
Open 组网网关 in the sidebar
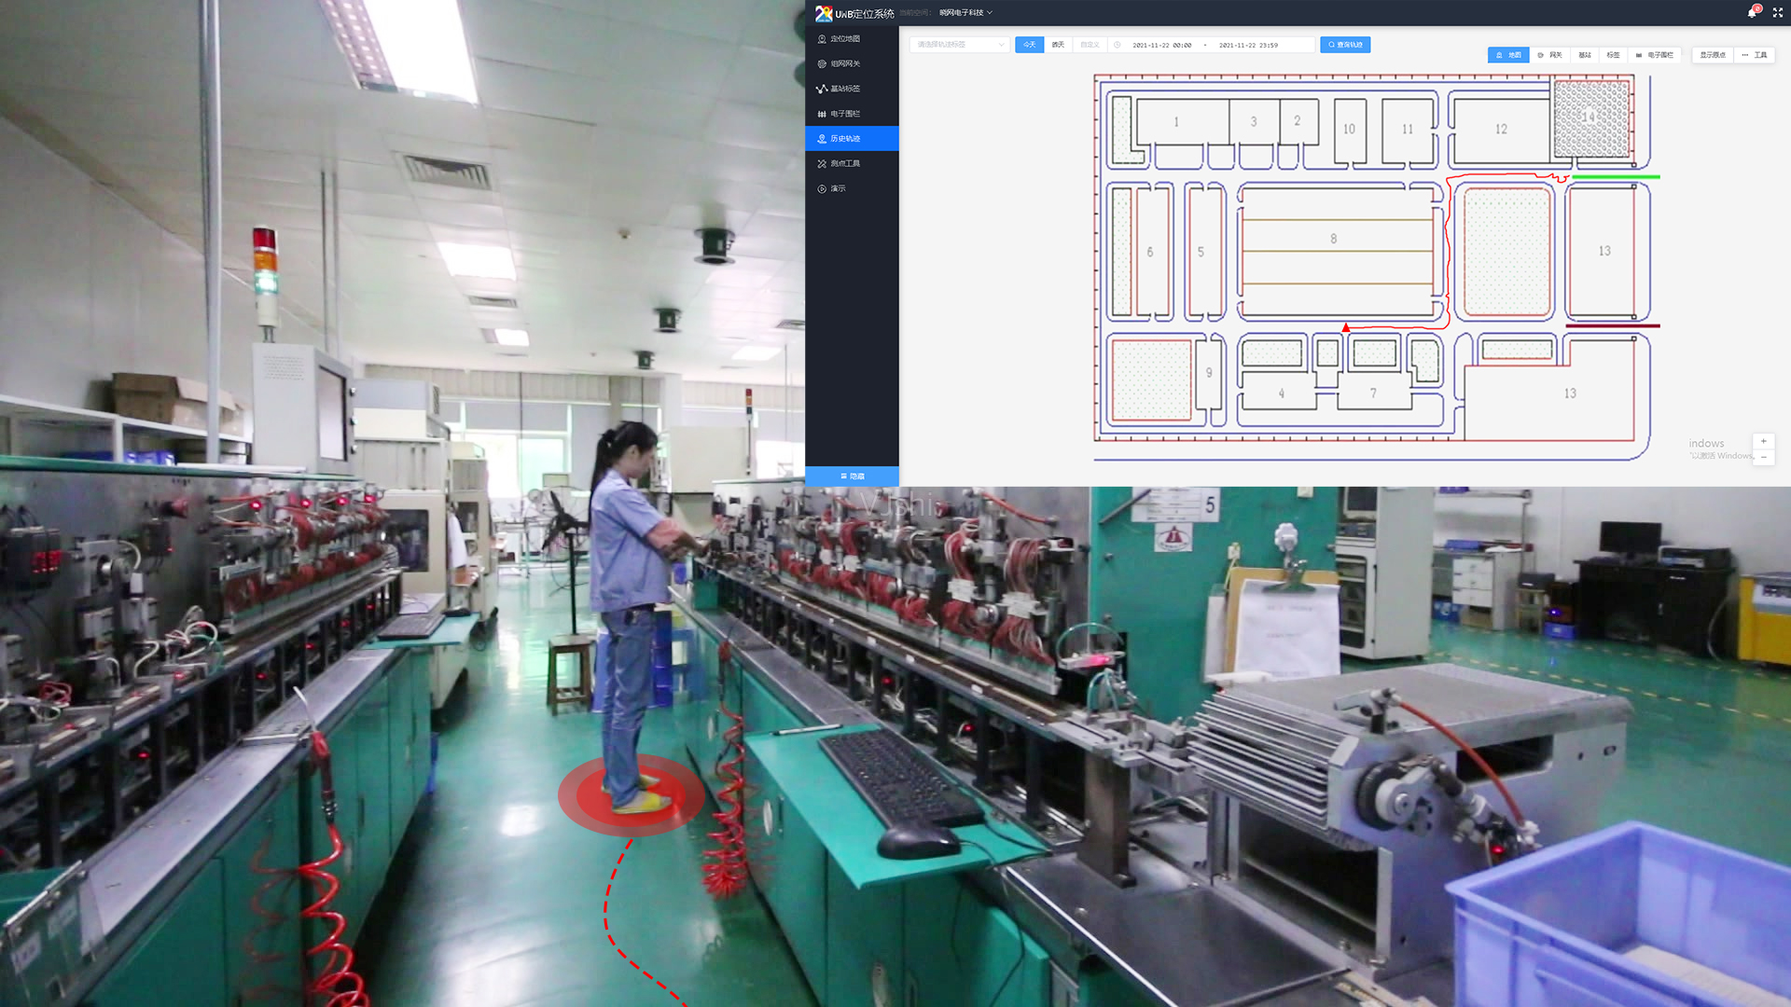[845, 64]
